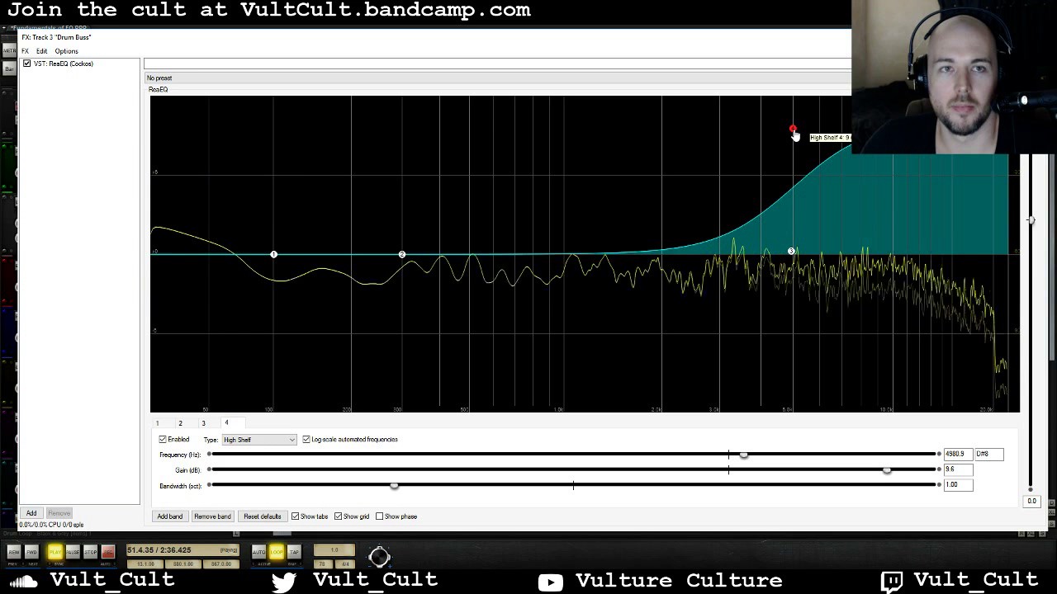The height and width of the screenshot is (594, 1057).
Task: Click the red High Shelf band 4 handle
Action: [x=793, y=129]
